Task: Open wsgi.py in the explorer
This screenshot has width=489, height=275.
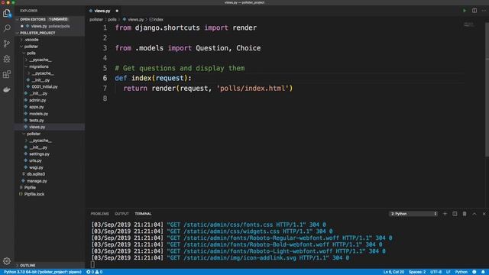Action: (x=36, y=167)
